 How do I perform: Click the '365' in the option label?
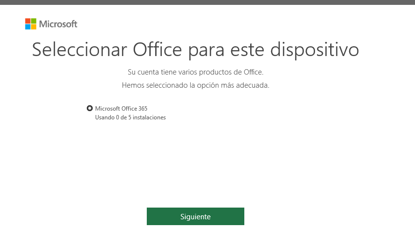tap(143, 108)
